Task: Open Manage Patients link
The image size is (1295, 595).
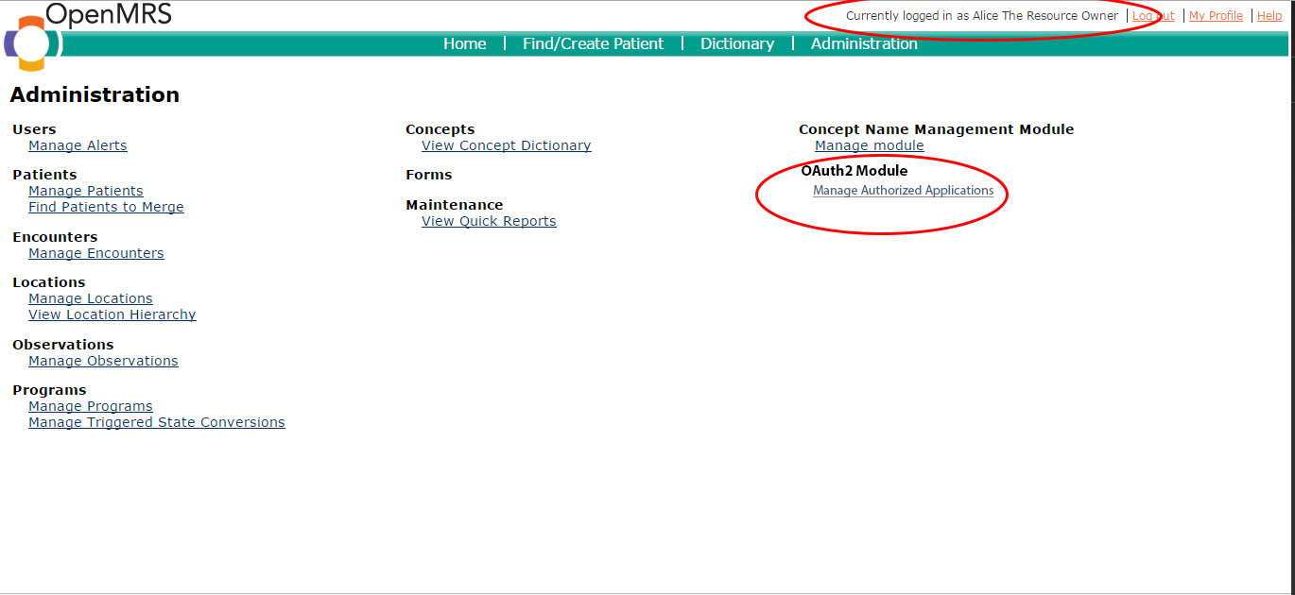Action: (86, 191)
